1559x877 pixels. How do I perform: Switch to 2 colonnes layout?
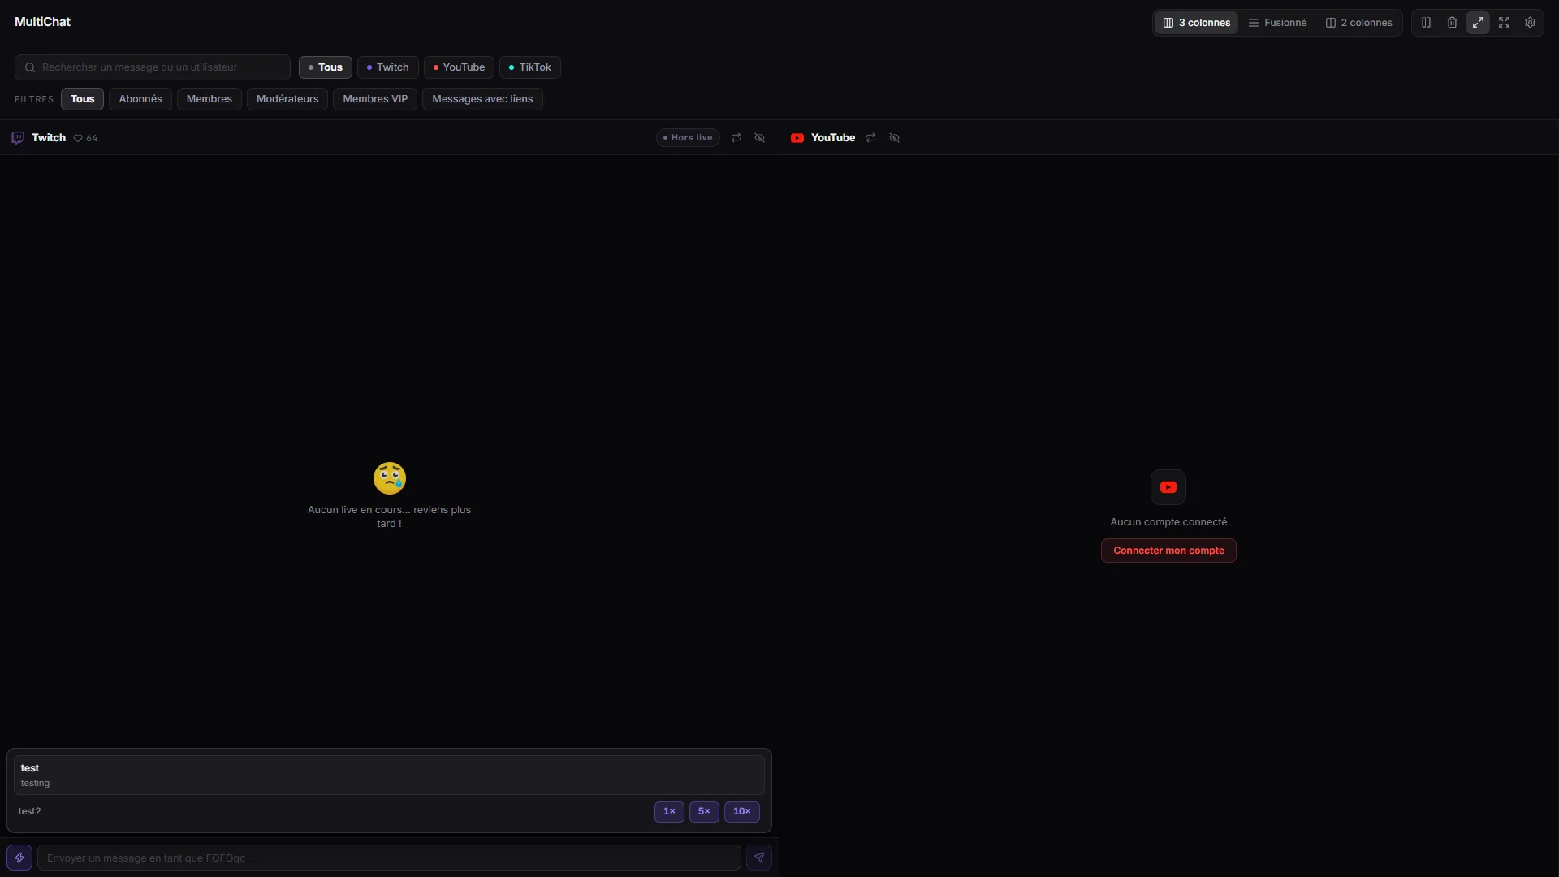[x=1359, y=23]
